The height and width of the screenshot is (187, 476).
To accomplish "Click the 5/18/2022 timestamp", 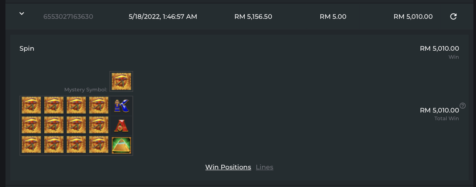I will pyautogui.click(x=163, y=17).
